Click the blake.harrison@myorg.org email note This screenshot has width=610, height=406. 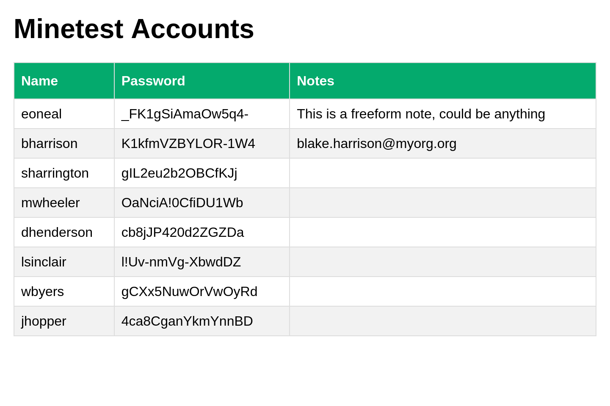tap(376, 143)
